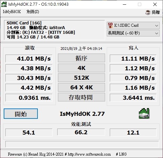Open the IsMyHdOK menu

pyautogui.click(x=12, y=12)
